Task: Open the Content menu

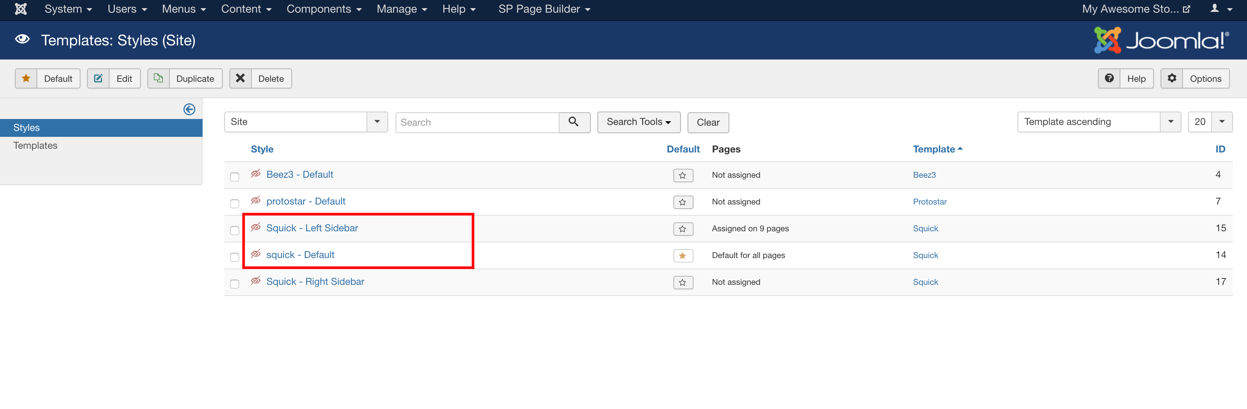Action: (247, 9)
